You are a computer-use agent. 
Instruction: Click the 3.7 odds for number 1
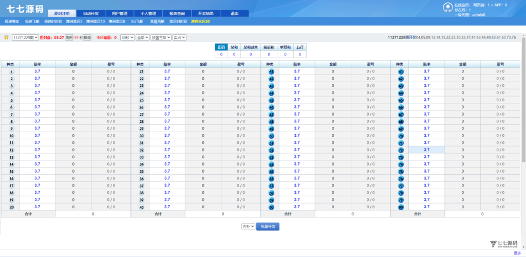point(37,71)
